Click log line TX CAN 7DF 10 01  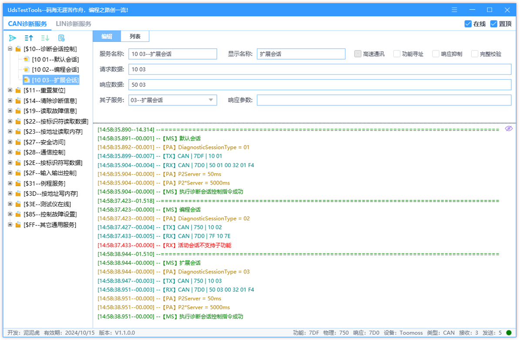(160, 156)
